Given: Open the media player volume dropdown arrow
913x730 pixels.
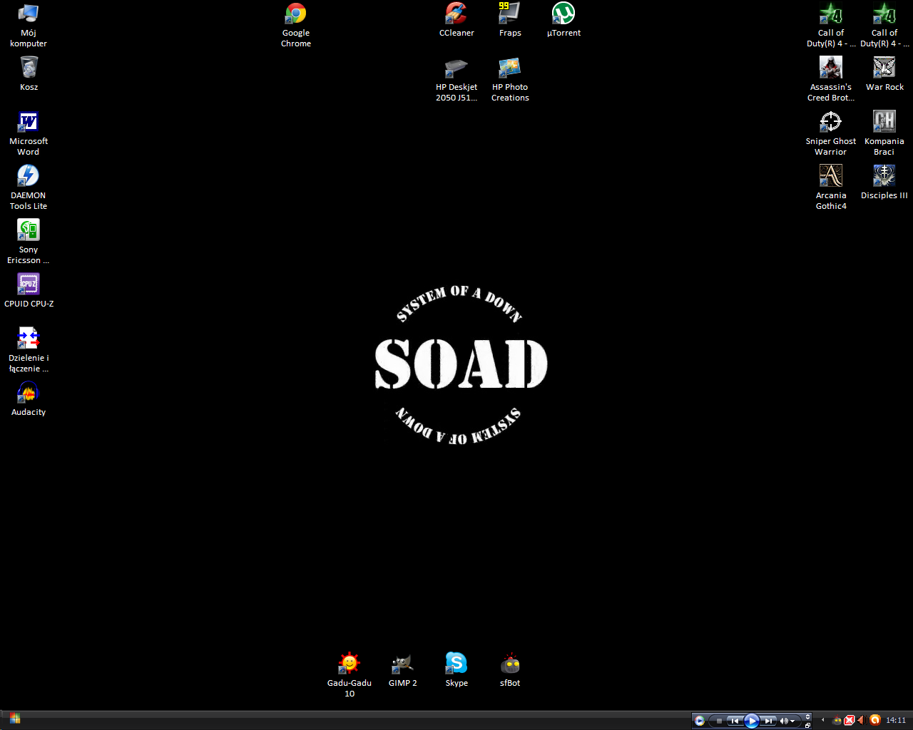Looking at the screenshot, I should [792, 721].
